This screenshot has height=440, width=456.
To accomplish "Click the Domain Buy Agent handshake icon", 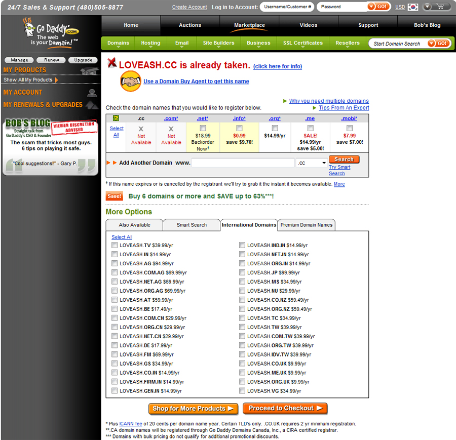I will coord(131,81).
